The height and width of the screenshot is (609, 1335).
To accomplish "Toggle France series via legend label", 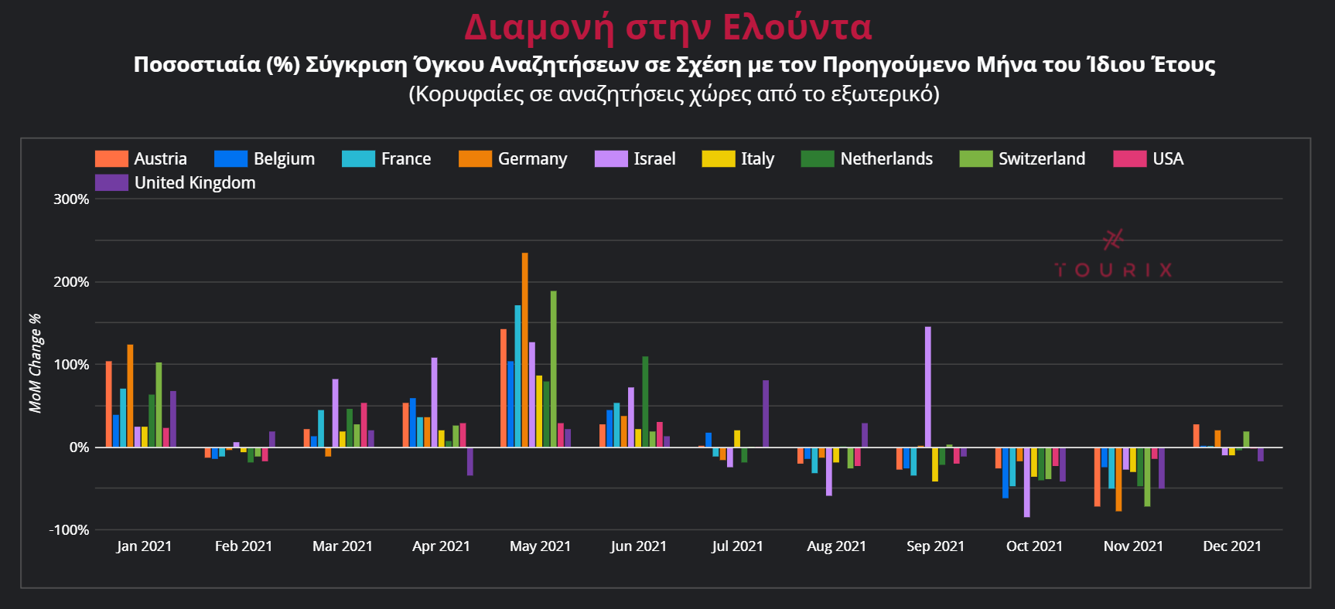I will coord(405,159).
